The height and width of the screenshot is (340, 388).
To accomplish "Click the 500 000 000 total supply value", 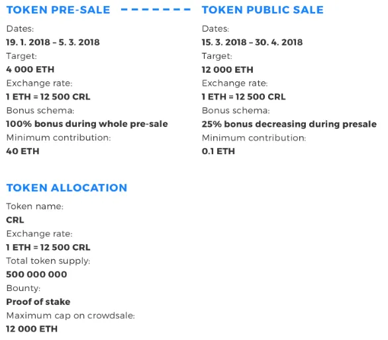I will [36, 275].
